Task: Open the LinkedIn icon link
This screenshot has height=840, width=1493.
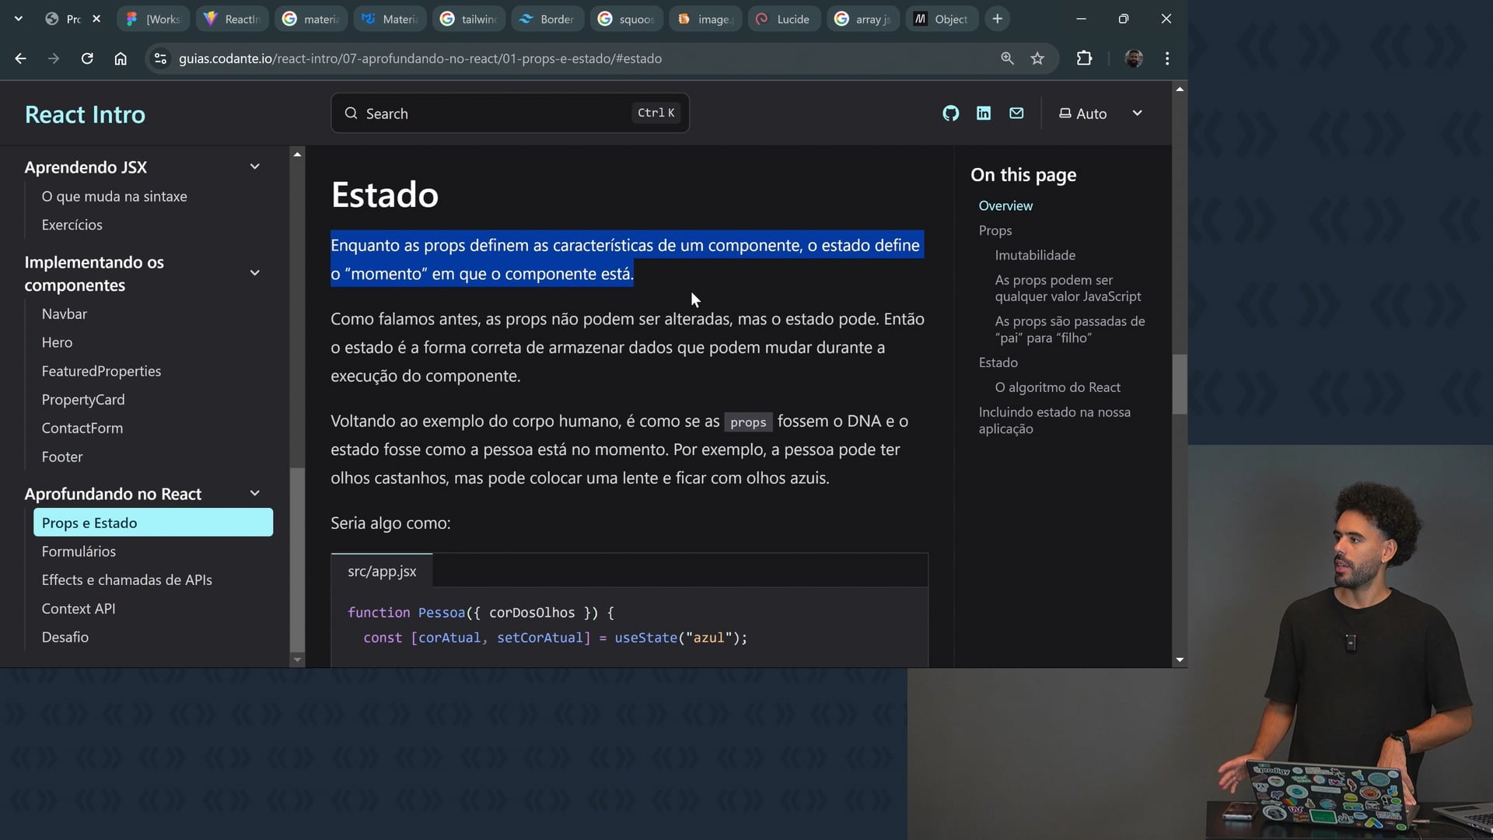Action: tap(984, 114)
